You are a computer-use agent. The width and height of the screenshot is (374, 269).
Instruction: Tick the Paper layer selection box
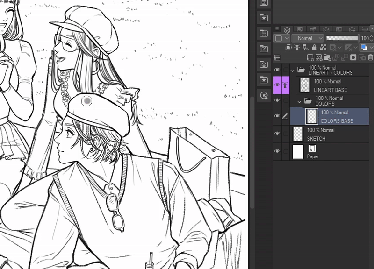point(286,151)
